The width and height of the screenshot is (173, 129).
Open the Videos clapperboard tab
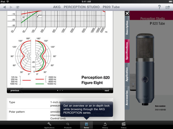point(124,125)
